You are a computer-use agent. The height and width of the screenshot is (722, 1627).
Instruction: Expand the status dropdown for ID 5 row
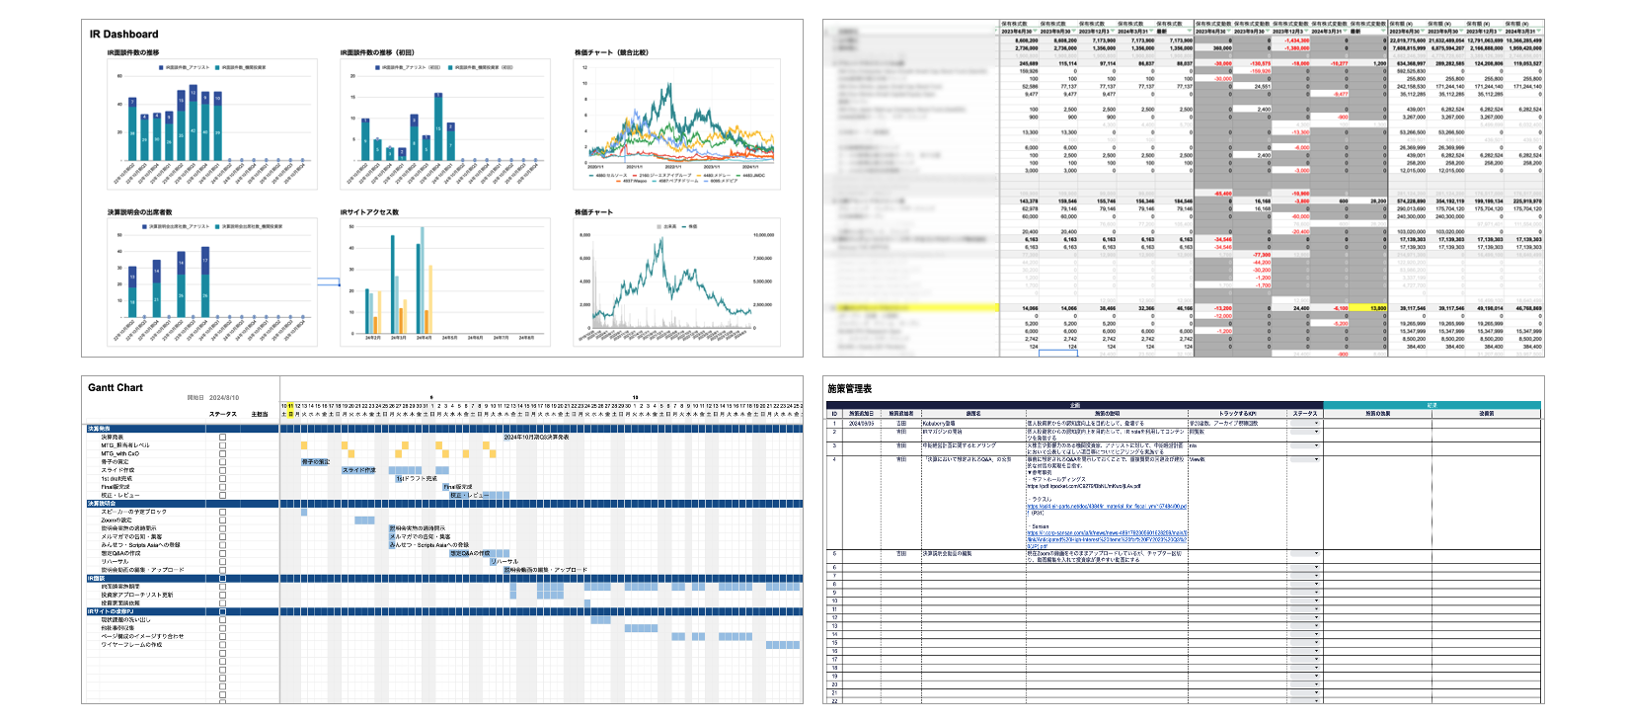[x=1316, y=554]
